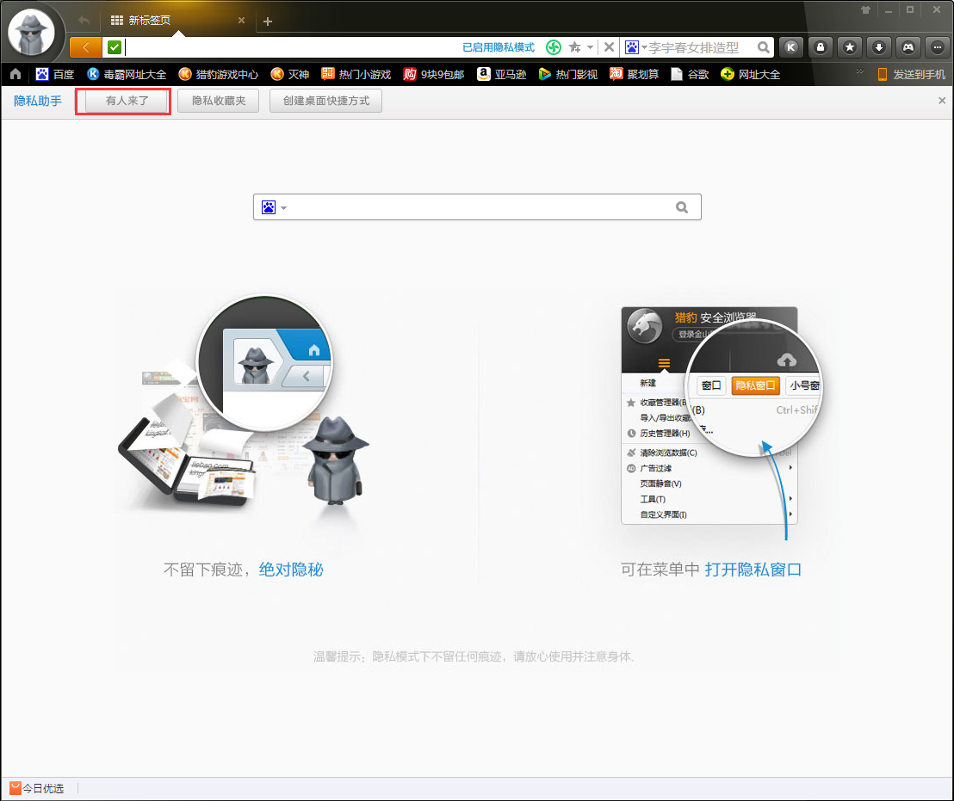Open the browser main menu via ellipsis icon
This screenshot has width=954, height=801.
[x=937, y=47]
